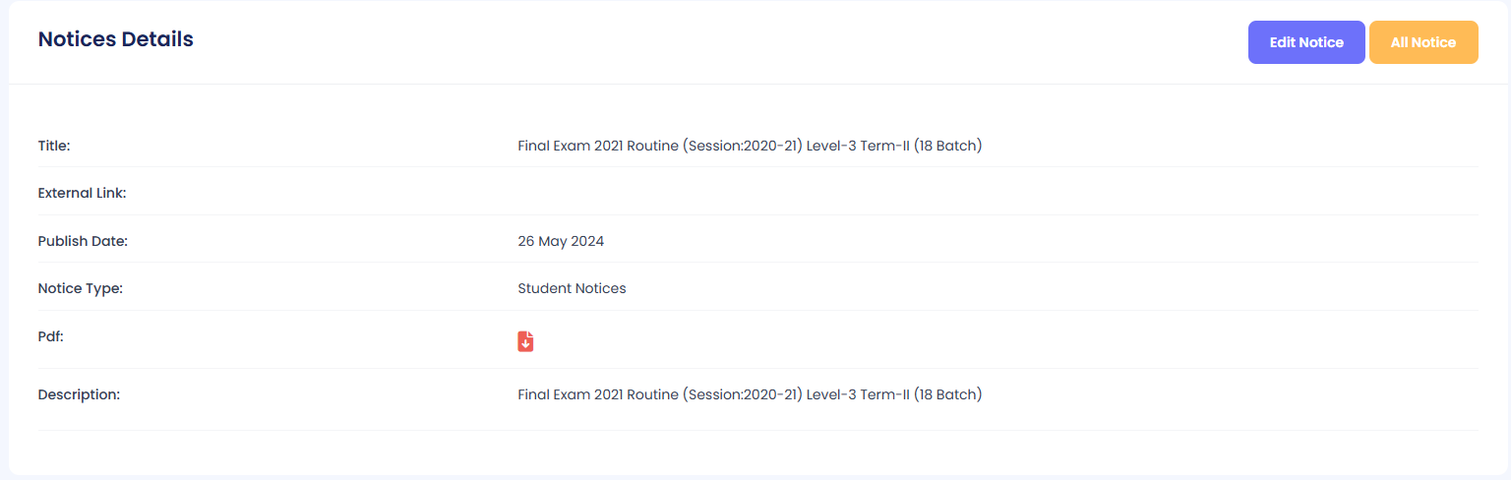The image size is (1511, 480).
Task: Click "(18 Batch)" in the Title row
Action: point(947,146)
